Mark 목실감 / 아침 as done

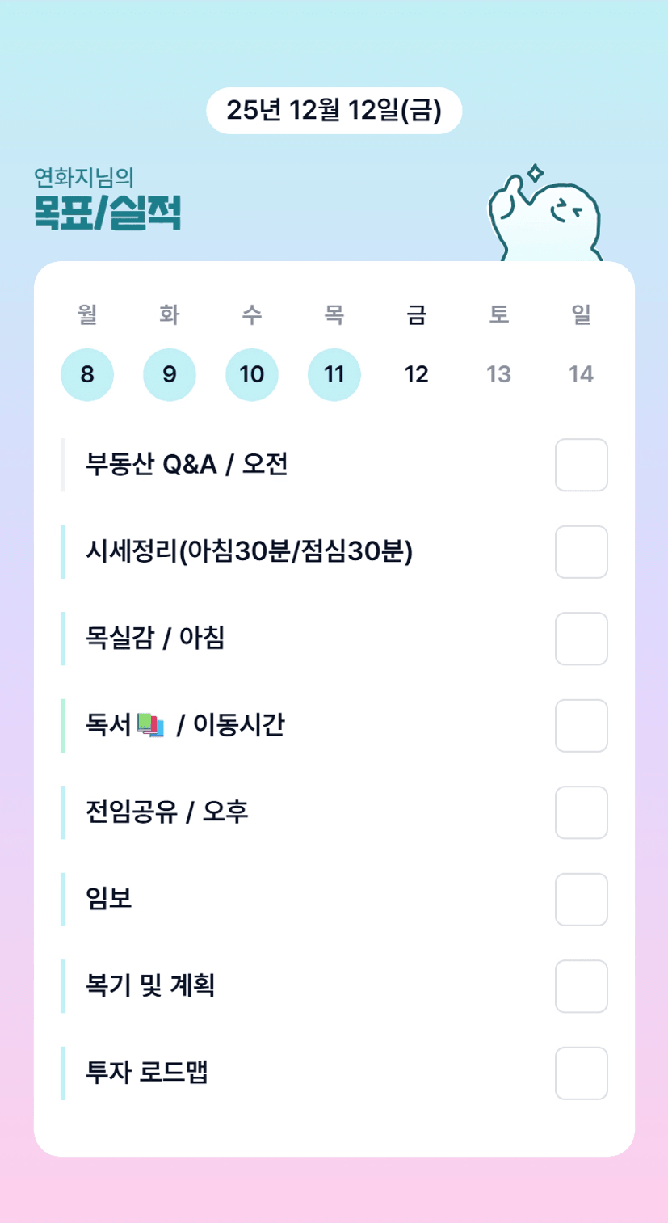click(x=581, y=639)
